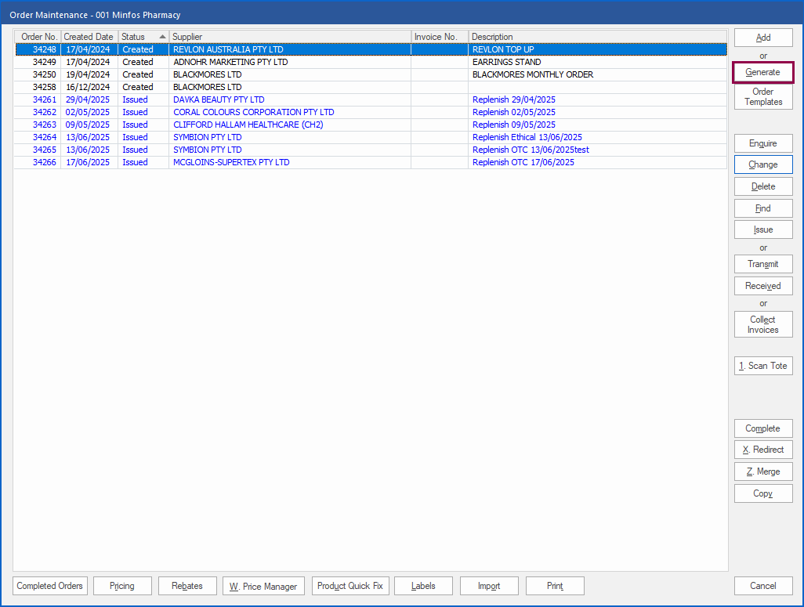Viewport: 804px width, 607px height.
Task: Select BLACKMORES MONTHLY ORDER description
Action: pos(533,75)
